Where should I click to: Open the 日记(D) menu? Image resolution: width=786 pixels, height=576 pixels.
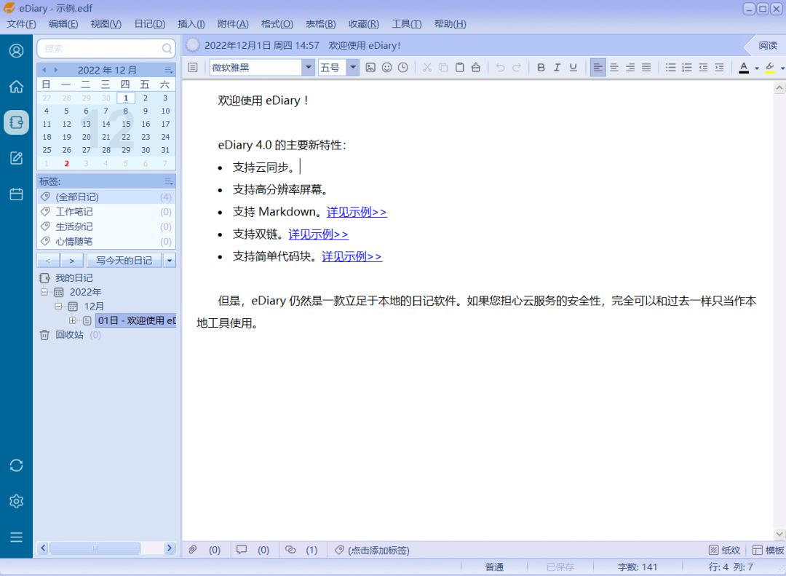(149, 23)
